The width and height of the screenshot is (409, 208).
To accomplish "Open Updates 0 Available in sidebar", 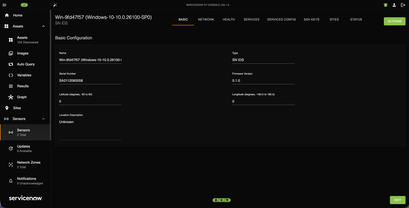I will [25, 149].
